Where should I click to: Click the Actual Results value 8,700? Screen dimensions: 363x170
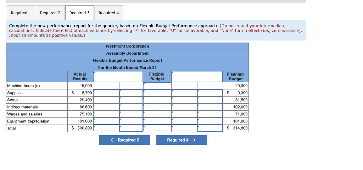87,93
